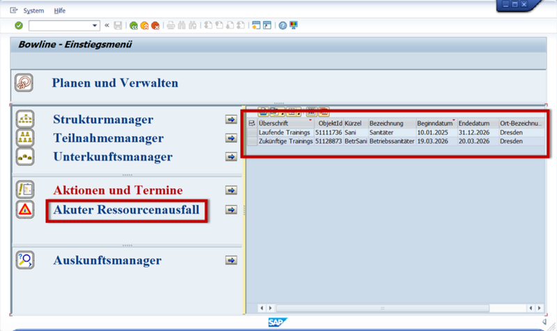
Task: Click the Laufende Trainings cell
Action: tap(285, 132)
